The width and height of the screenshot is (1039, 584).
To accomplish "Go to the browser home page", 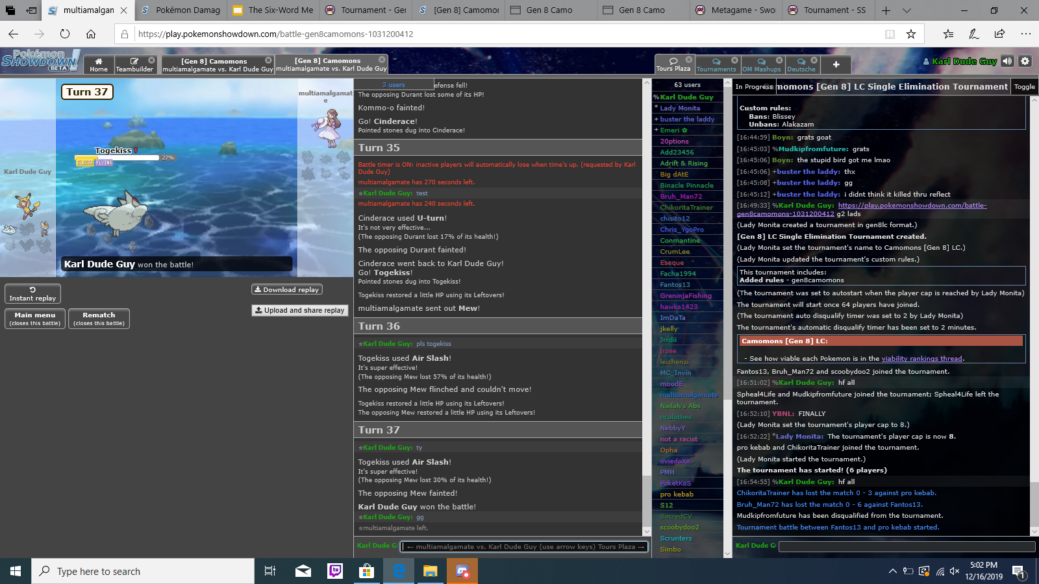I will (91, 34).
